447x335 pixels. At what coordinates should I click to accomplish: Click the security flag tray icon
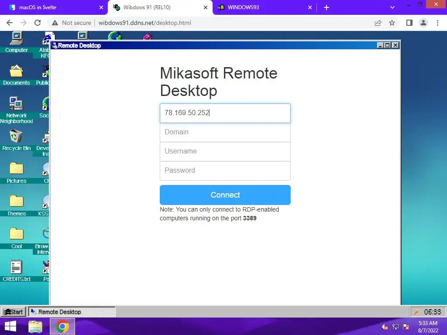click(x=406, y=327)
